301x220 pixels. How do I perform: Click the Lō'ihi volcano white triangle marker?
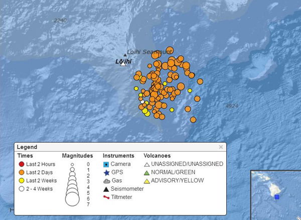(123, 63)
